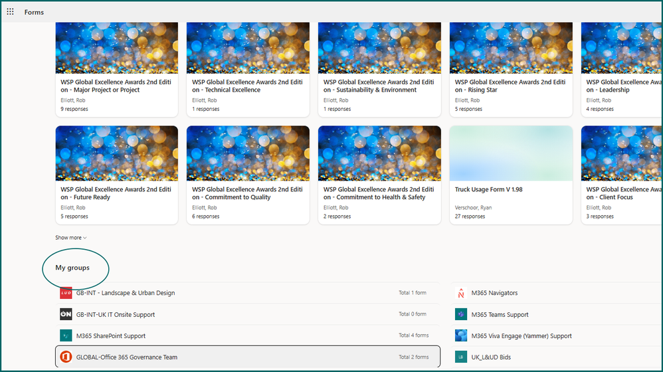Click the Leadership form thumbnail image
This screenshot has width=663, height=372.
[x=622, y=48]
